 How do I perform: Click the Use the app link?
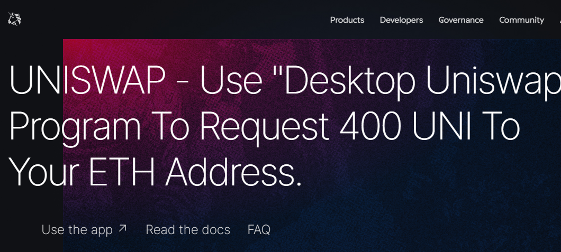click(x=84, y=229)
